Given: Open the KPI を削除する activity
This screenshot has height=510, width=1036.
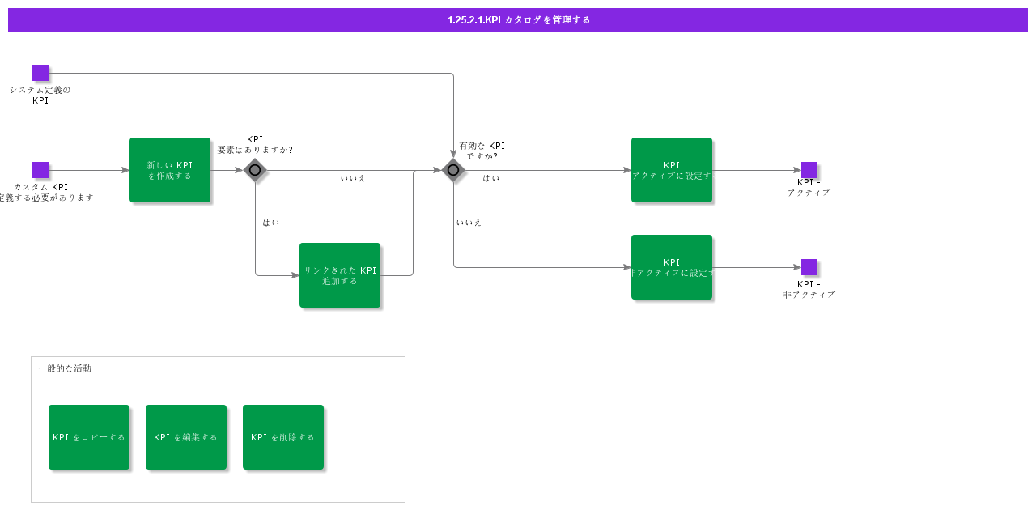Looking at the screenshot, I should coord(283,437).
